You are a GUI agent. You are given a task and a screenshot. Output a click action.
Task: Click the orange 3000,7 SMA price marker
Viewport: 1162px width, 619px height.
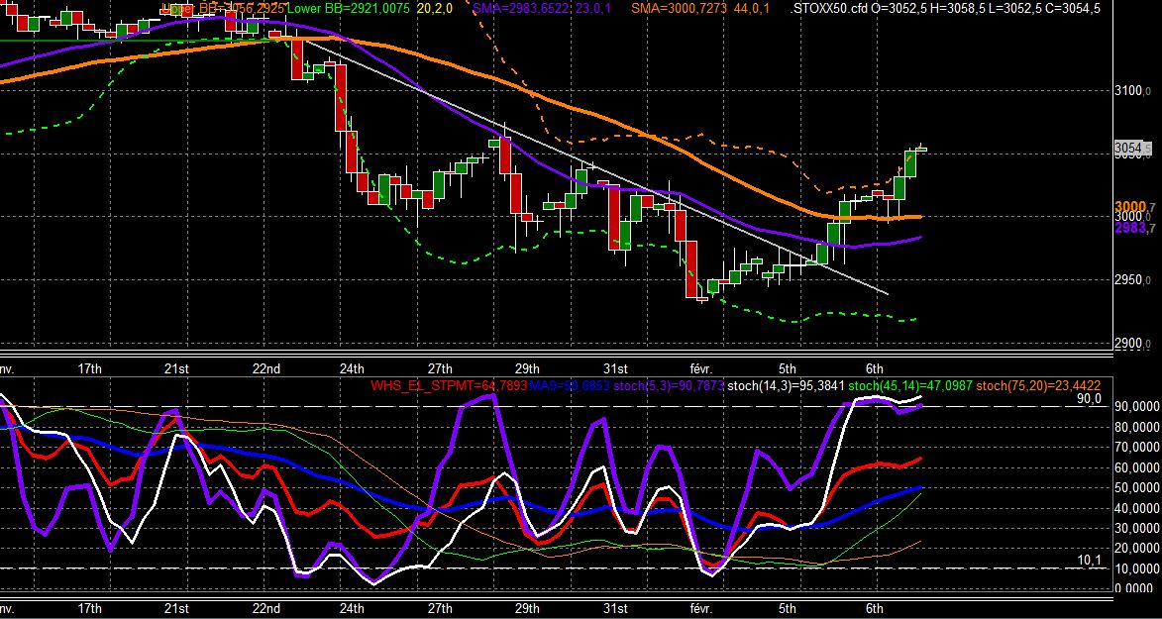1134,206
